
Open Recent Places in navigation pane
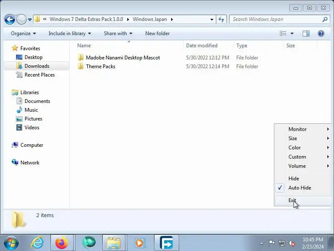click(40, 75)
